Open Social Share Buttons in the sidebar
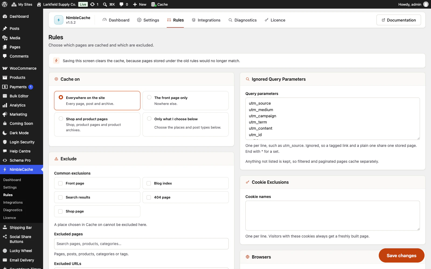Image resolution: width=431 pixels, height=269 pixels. tap(22, 239)
